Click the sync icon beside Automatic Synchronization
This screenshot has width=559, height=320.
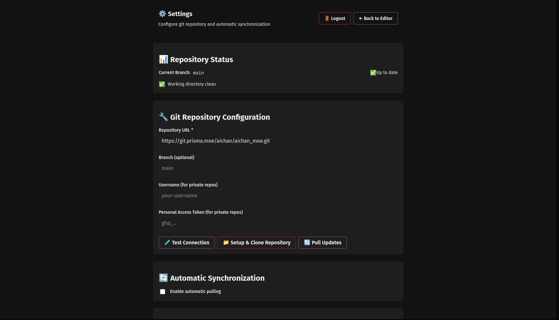[163, 278]
